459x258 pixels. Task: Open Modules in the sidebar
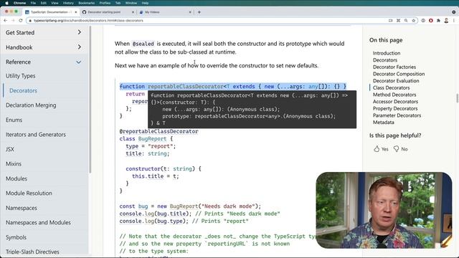pyautogui.click(x=16, y=178)
